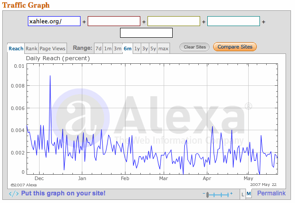Click the zoom slider plus sign

[x=231, y=194]
